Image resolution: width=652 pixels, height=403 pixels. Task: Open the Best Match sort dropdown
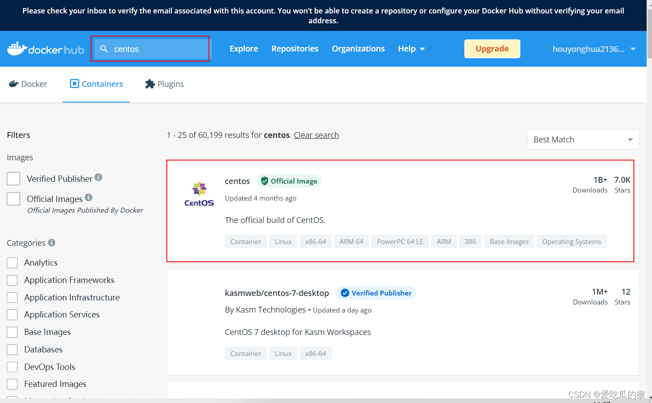click(583, 140)
